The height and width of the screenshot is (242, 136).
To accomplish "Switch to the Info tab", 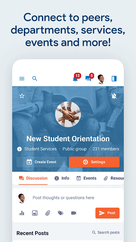I will [x=62, y=178].
